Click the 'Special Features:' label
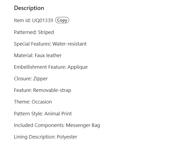The image size is (187, 145). (33, 44)
